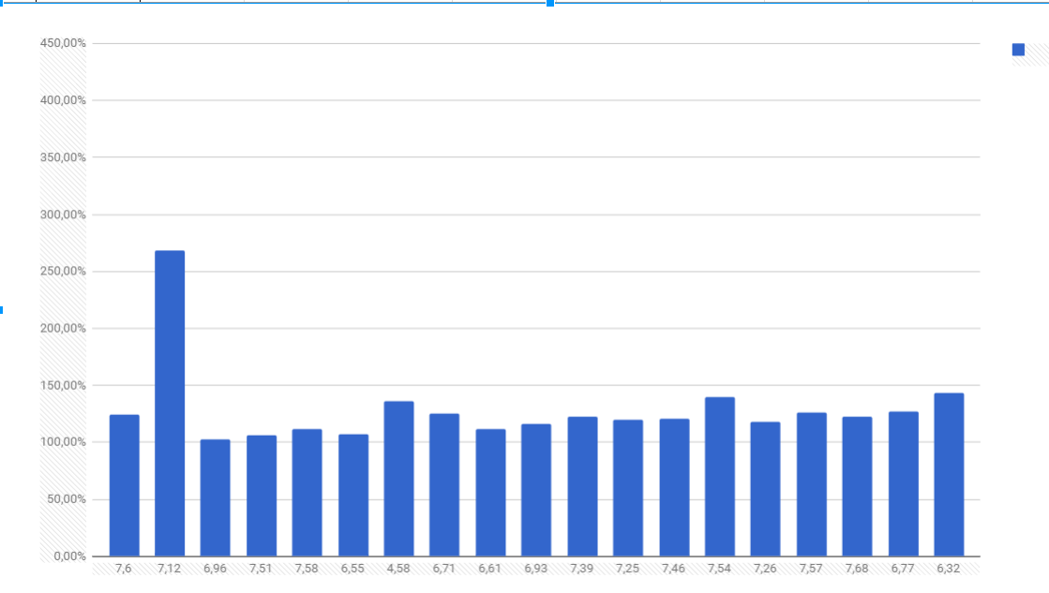
Task: Select the top-center chart resize handle
Action: tap(550, 3)
